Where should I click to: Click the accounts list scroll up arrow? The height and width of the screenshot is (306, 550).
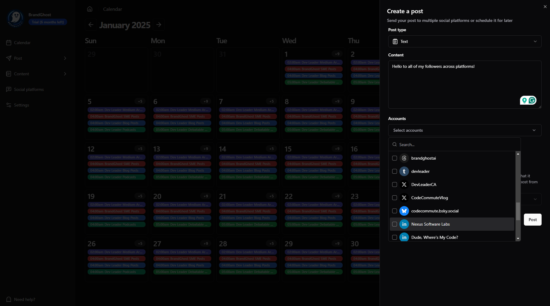point(518,154)
